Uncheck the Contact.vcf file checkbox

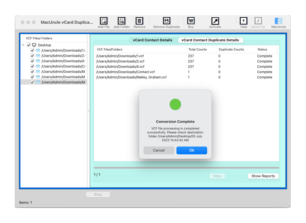32,66
